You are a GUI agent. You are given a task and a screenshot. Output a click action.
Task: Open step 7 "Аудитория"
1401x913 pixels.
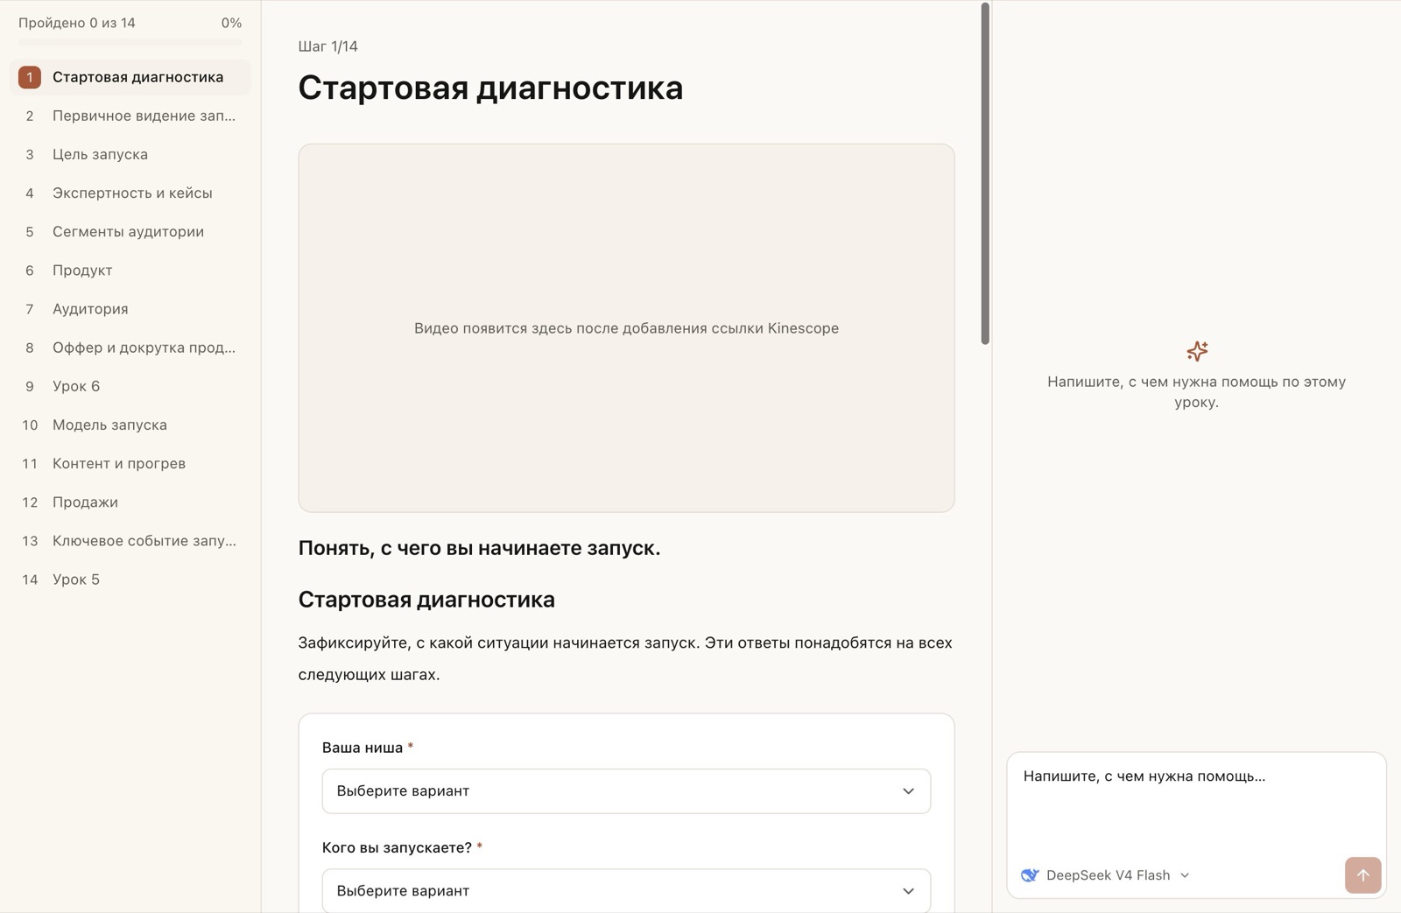[x=130, y=308]
